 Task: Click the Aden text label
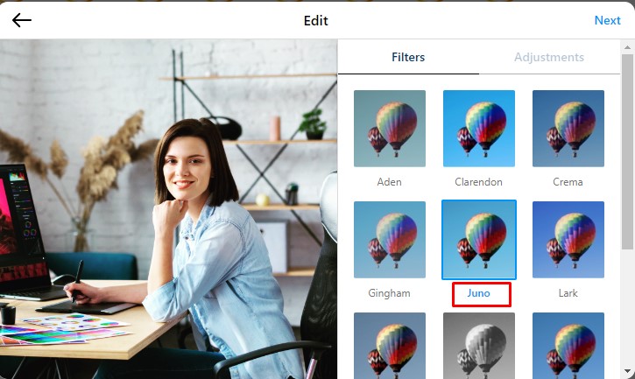[x=390, y=182]
